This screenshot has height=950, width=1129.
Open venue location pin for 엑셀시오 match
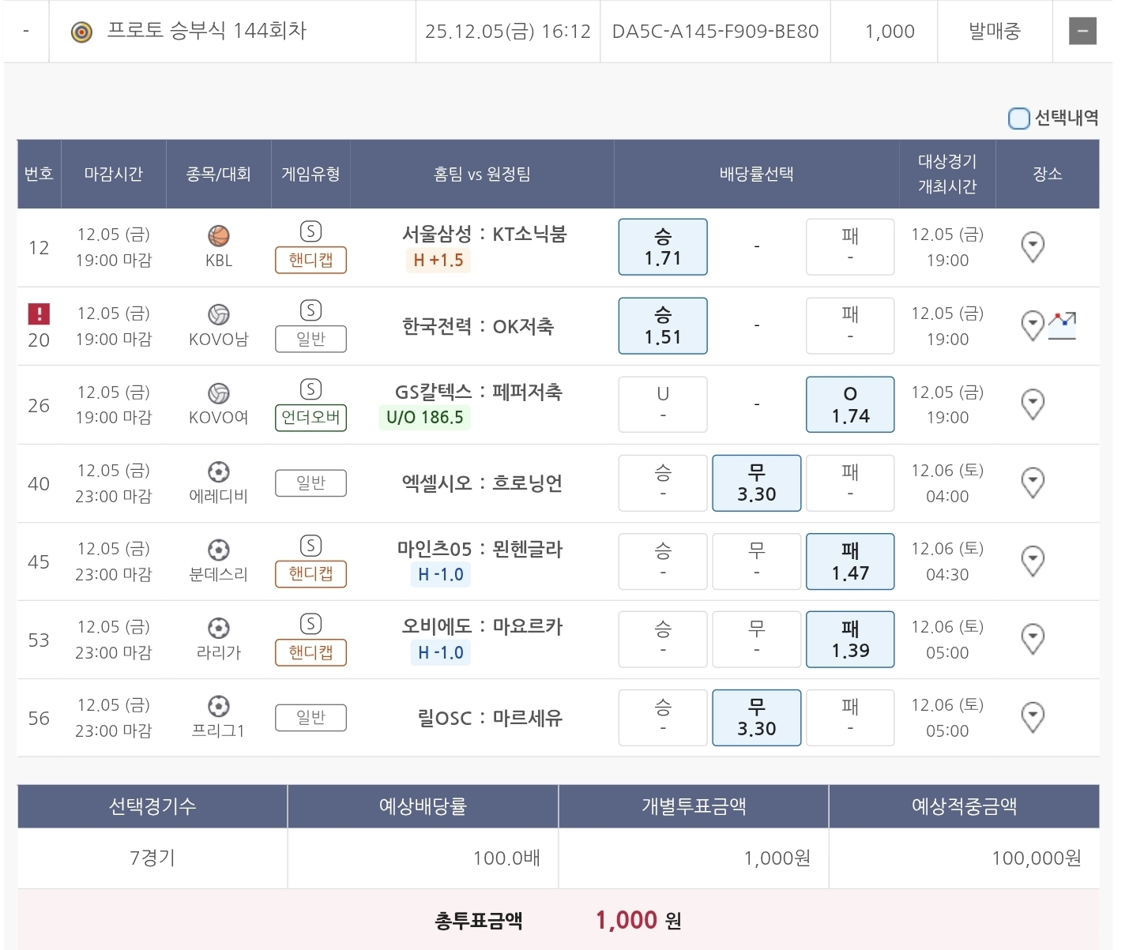pos(1033,483)
